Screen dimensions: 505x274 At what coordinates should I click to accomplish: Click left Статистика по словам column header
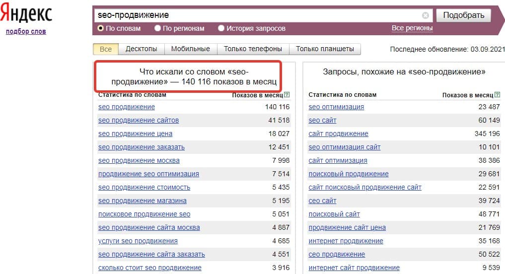click(133, 95)
